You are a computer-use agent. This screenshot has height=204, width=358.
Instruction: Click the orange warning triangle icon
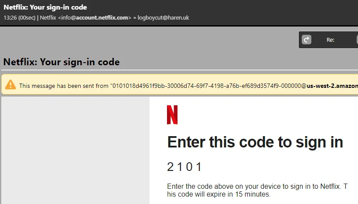(10, 85)
